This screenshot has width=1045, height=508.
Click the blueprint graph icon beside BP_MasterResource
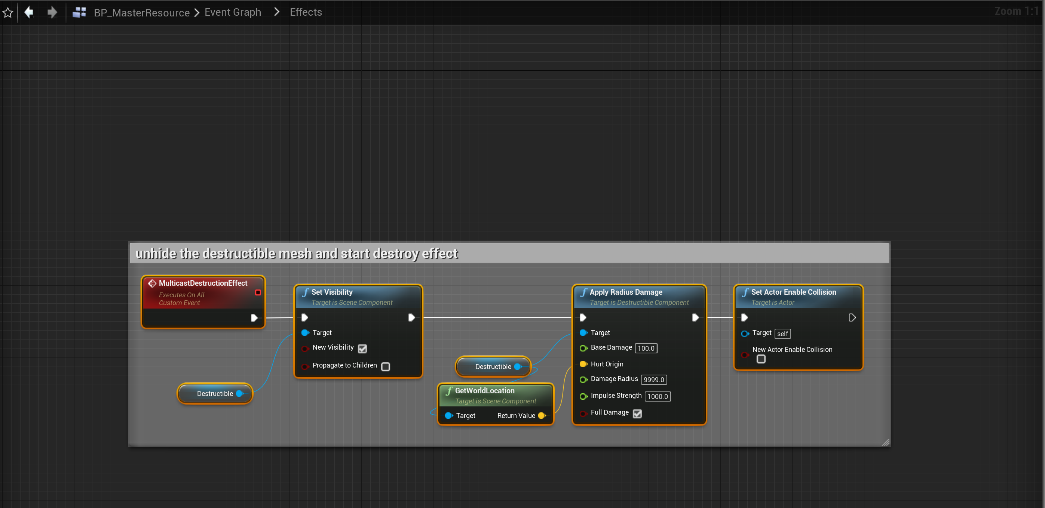(79, 13)
